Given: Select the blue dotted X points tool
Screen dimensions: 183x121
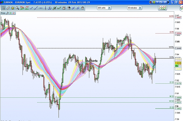Looking at the screenshot, I should 73,8.
